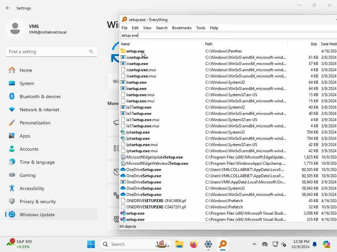The height and width of the screenshot is (252, 337).
Task: Open Accounts settings page
Action: [x=51, y=149]
